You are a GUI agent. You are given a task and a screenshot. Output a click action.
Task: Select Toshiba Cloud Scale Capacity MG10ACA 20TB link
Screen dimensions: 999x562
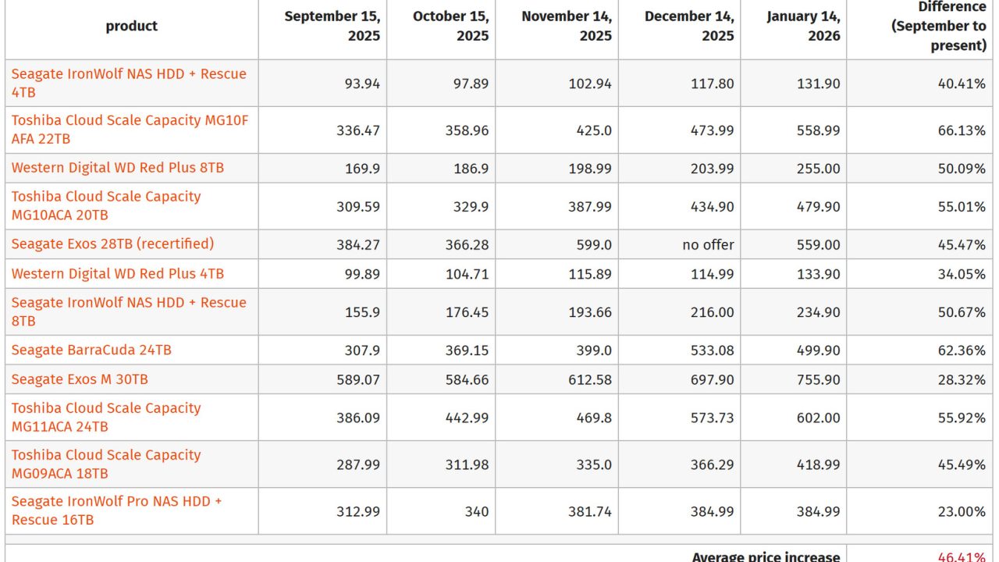tap(106, 197)
